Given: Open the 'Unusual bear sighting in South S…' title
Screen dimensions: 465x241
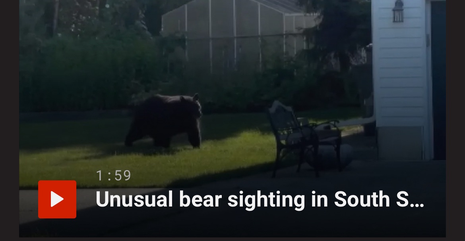Looking at the screenshot, I should [x=260, y=199].
